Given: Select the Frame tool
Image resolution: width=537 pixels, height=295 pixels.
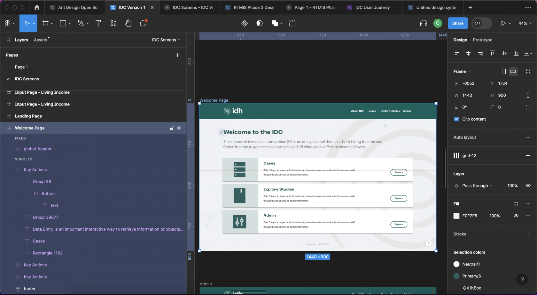Looking at the screenshot, I should point(45,23).
